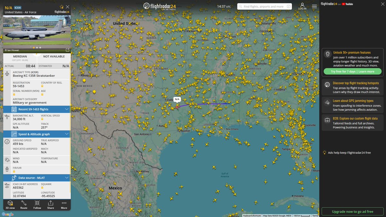Click the Google logo on the map
This screenshot has width=386, height=217.
click(8, 214)
